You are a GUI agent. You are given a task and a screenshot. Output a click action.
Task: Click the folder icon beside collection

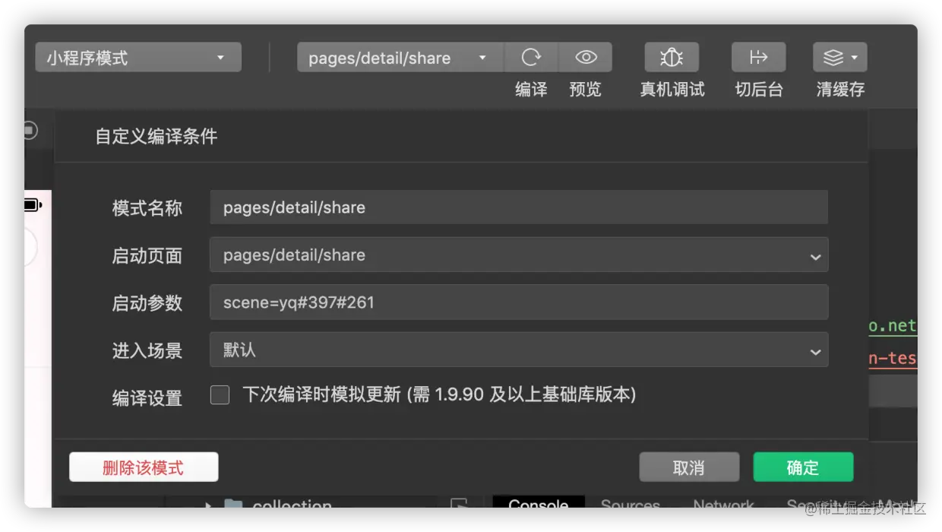pyautogui.click(x=233, y=504)
